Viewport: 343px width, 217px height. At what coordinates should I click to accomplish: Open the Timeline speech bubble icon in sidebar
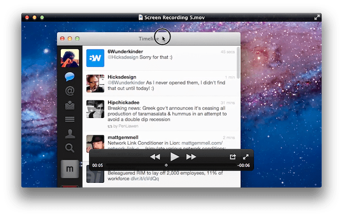(69, 77)
